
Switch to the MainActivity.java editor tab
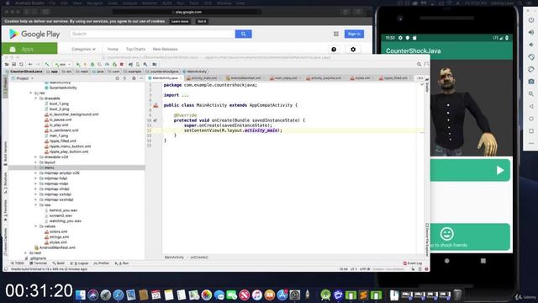(x=165, y=78)
